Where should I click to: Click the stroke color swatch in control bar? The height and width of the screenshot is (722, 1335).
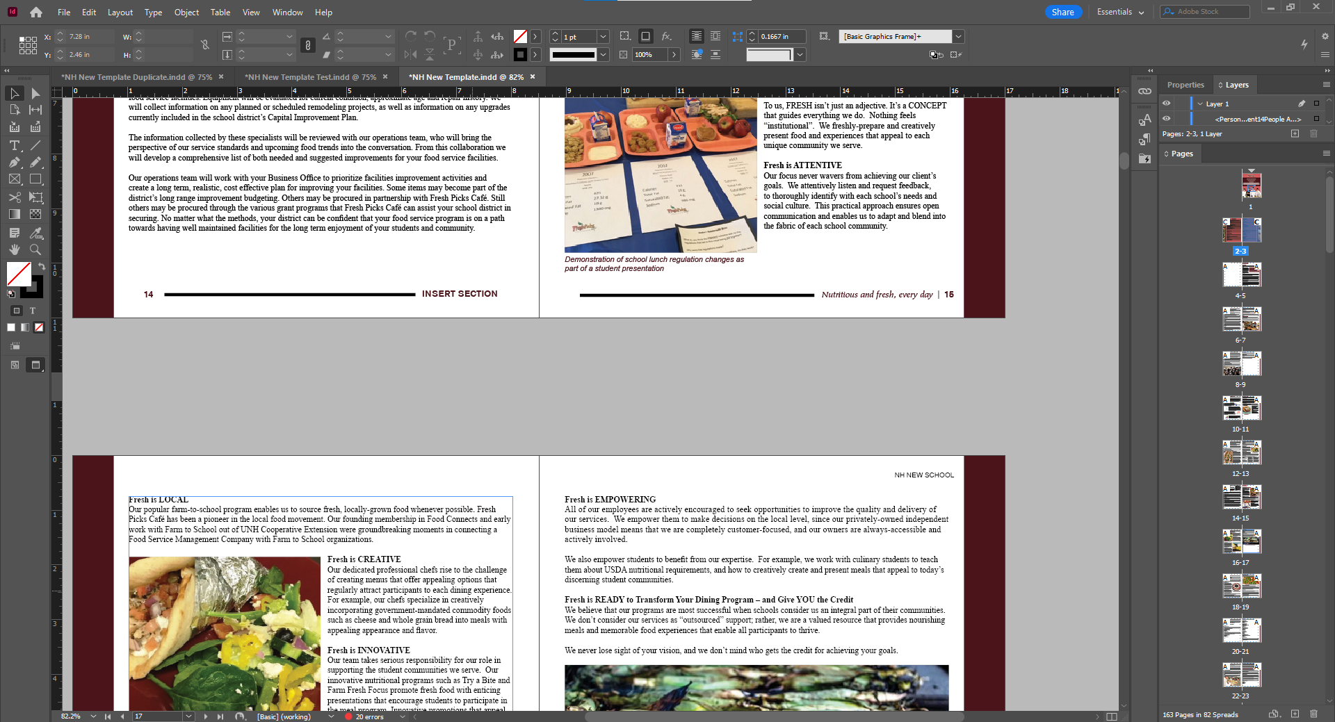tap(520, 54)
